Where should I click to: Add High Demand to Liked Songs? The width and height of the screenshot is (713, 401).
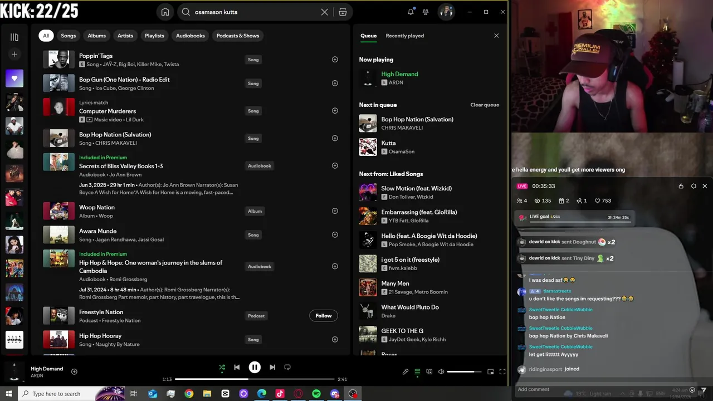point(74,371)
